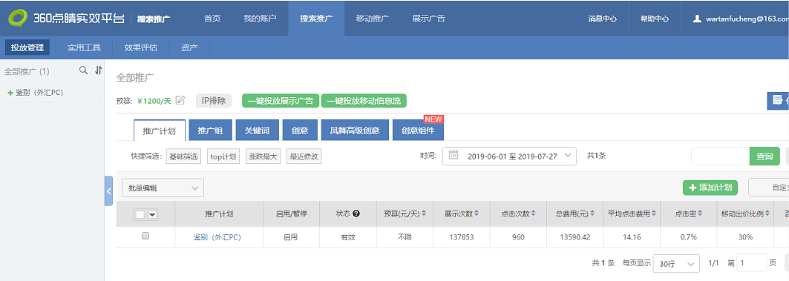Viewport: 789px width, 281px height.
Task: Switch to the 凤舞高级创意 tab
Action: point(355,131)
